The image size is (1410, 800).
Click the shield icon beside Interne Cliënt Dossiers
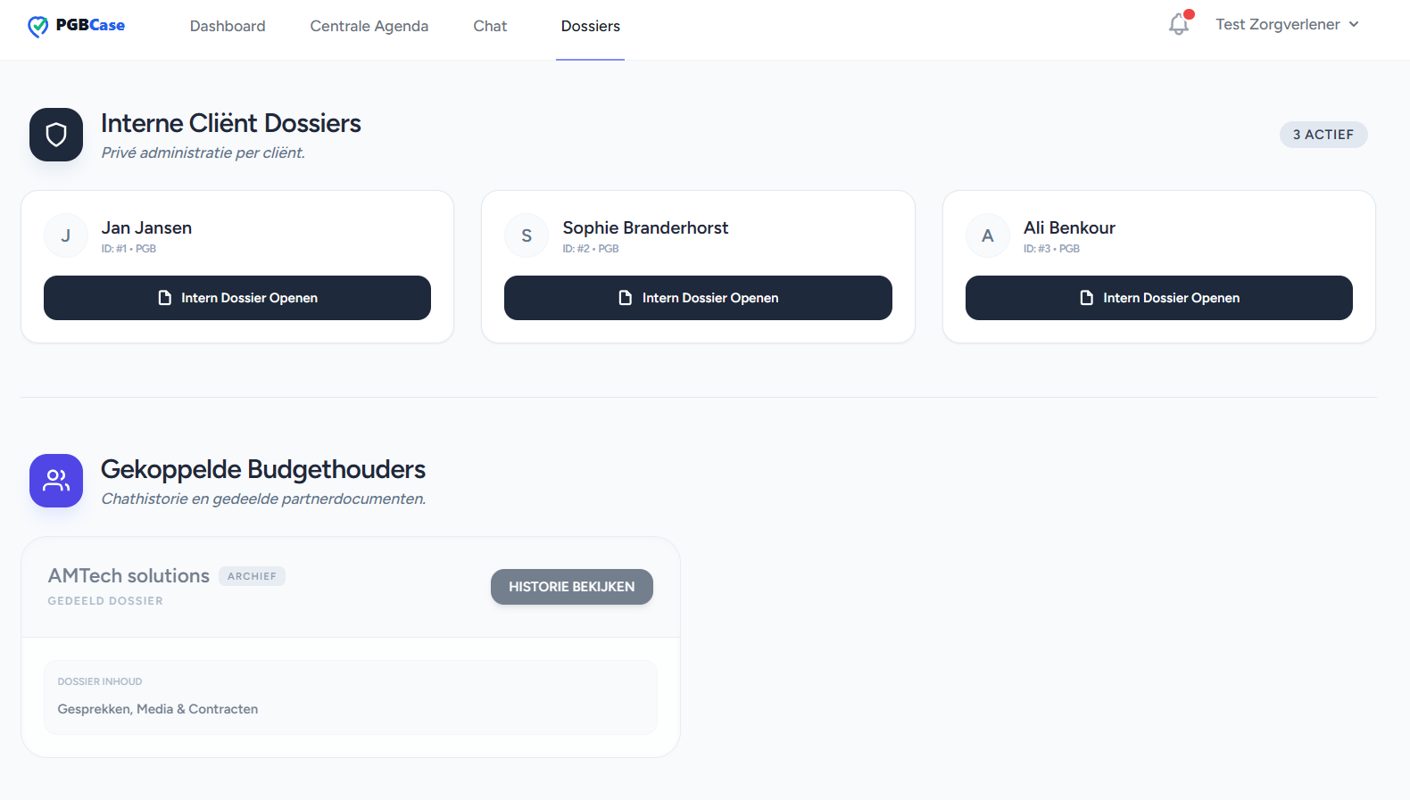click(x=56, y=135)
